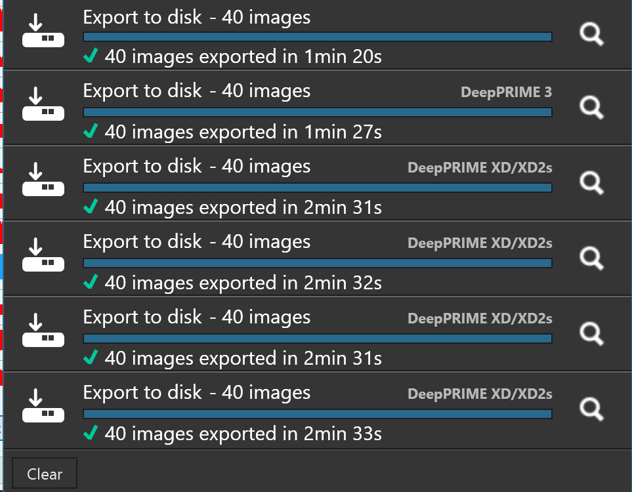Image resolution: width=632 pixels, height=492 pixels.
Task: Select the disk icon of the 2min 32s export
Action: 43,256
